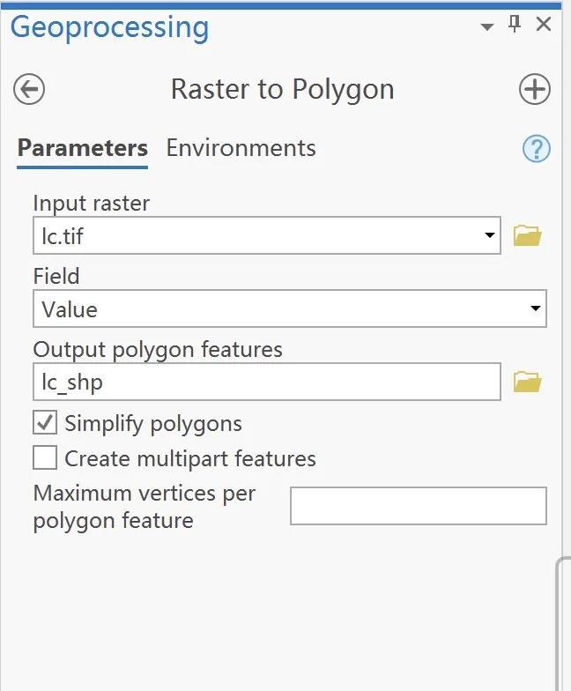The width and height of the screenshot is (571, 691).
Task: Enable Create multipart features checkbox
Action: pyautogui.click(x=45, y=458)
